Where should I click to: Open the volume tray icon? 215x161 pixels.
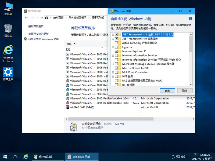[183, 157]
